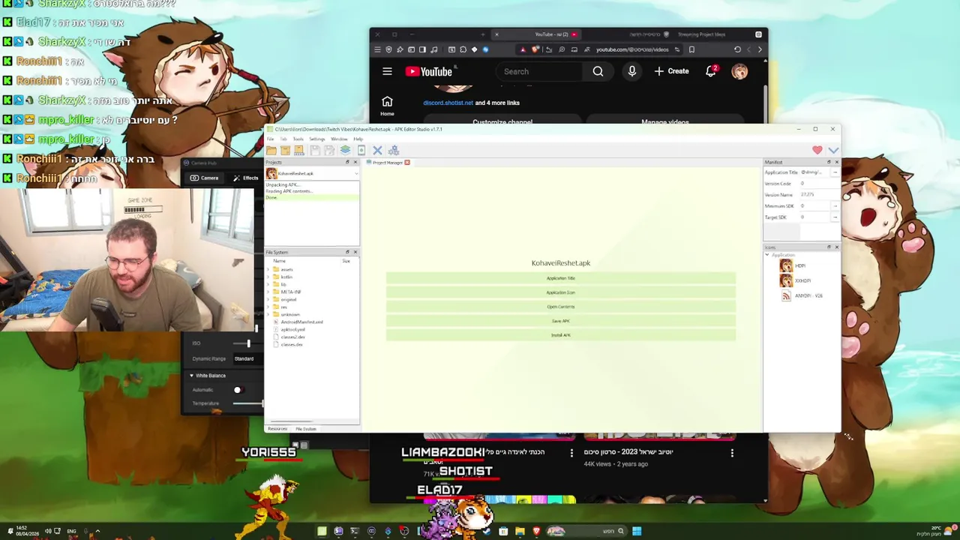Image resolution: width=960 pixels, height=540 pixels.
Task: Switch to Camera tab in Camera Hub
Action: [x=204, y=178]
